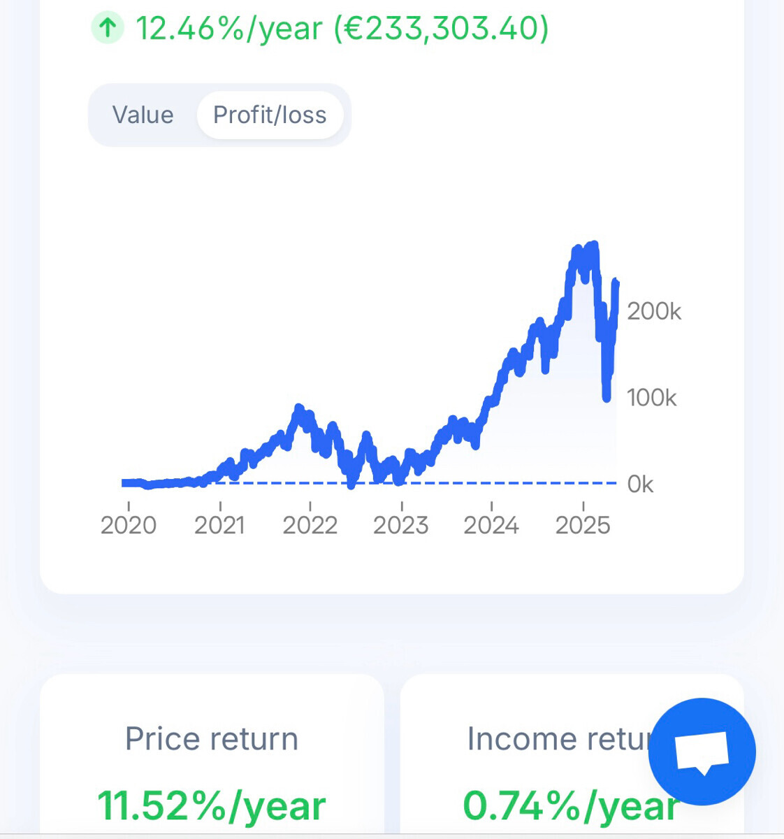This screenshot has height=839, width=784.
Task: Tap the 2024 year tick label
Action: coord(491,524)
